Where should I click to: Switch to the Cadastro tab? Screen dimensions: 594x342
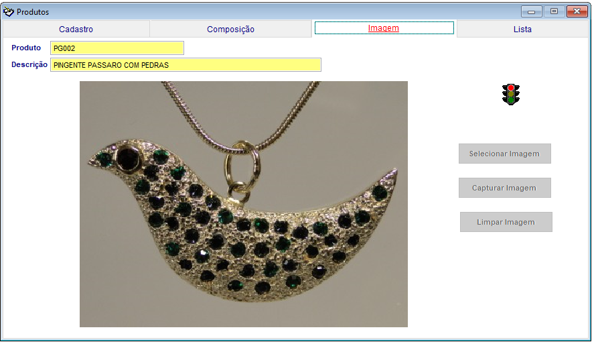click(x=76, y=30)
